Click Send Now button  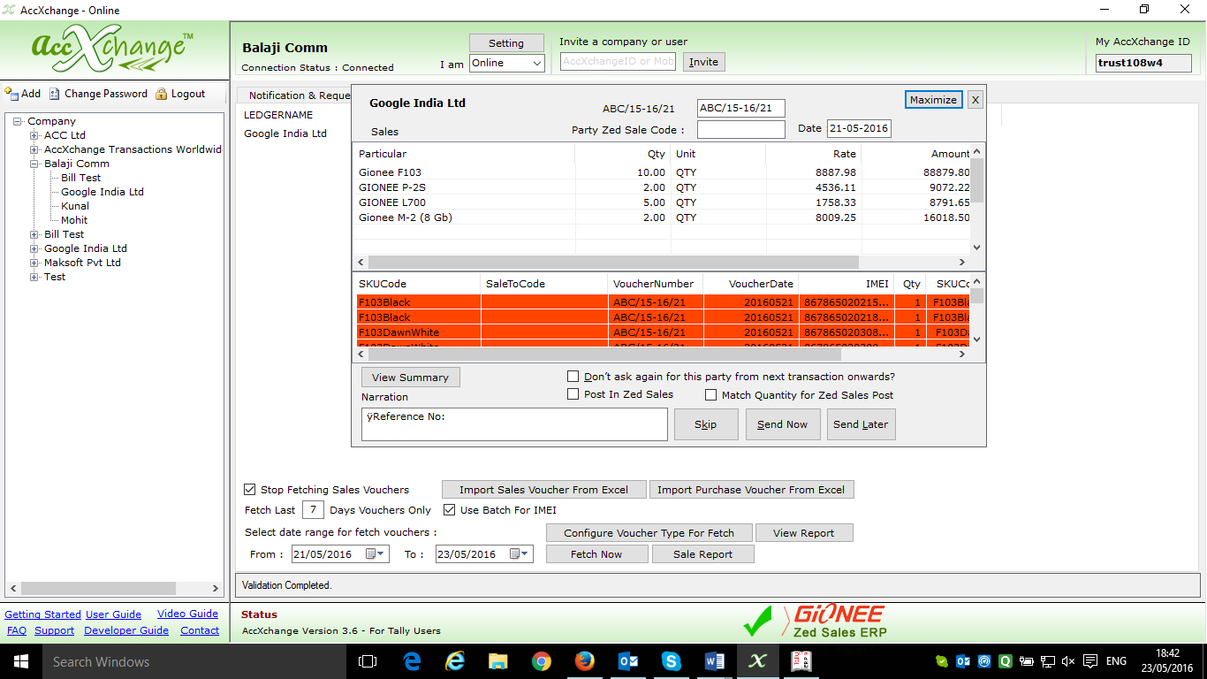pyautogui.click(x=783, y=424)
